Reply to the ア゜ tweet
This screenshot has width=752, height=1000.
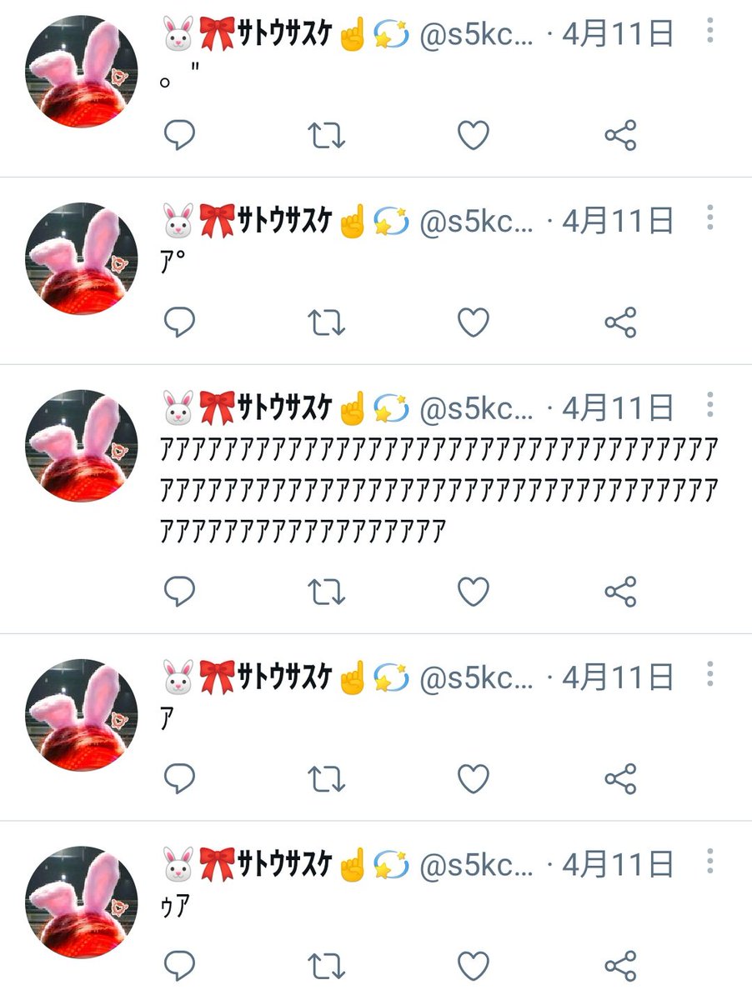178,322
